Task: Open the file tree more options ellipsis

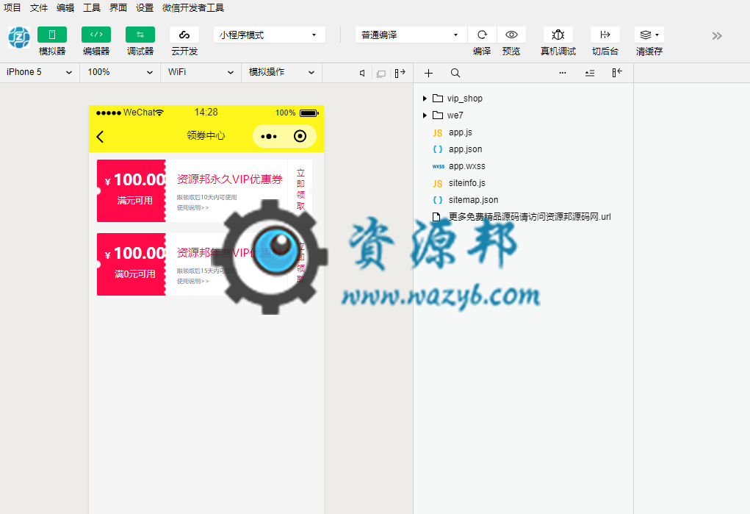Action: pos(563,73)
